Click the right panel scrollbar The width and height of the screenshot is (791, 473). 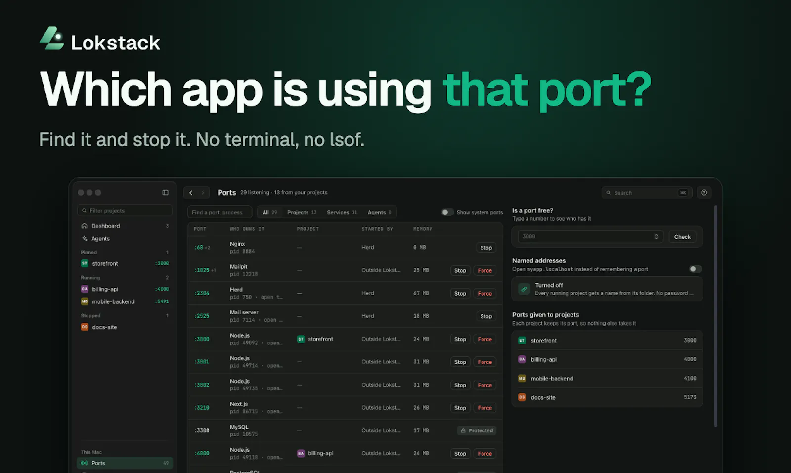[715, 316]
